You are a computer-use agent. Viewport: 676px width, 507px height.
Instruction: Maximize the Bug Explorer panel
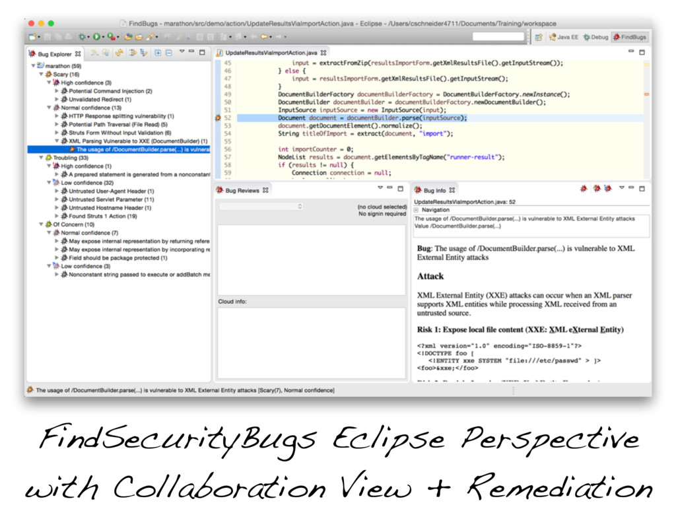tap(202, 52)
